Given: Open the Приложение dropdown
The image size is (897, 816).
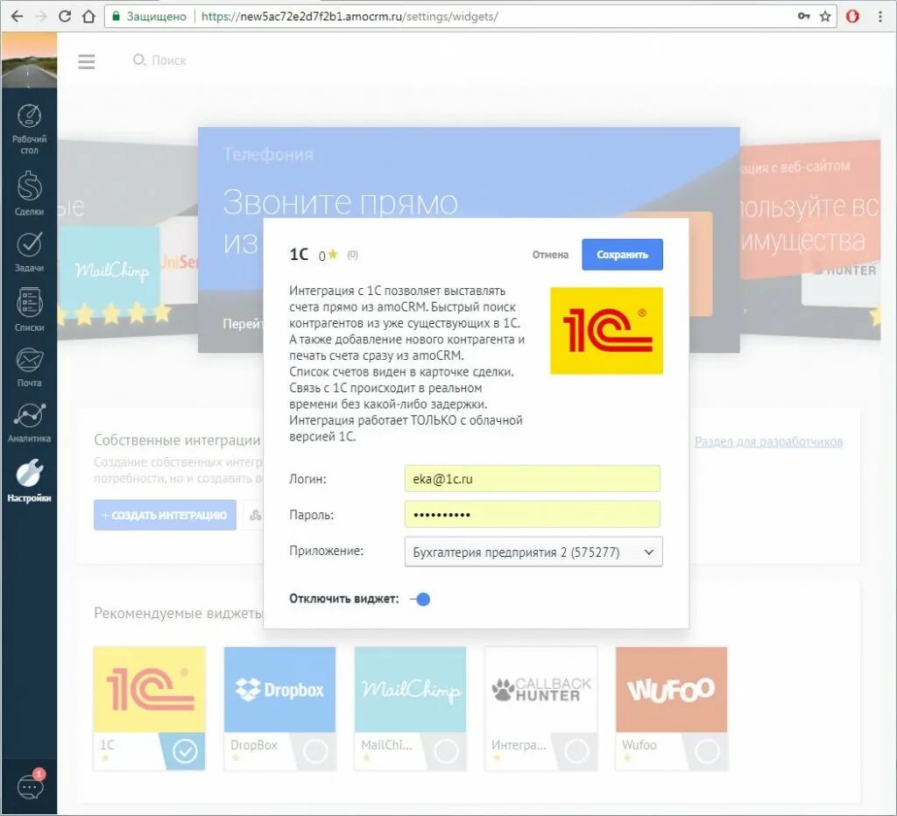Looking at the screenshot, I should [x=533, y=552].
